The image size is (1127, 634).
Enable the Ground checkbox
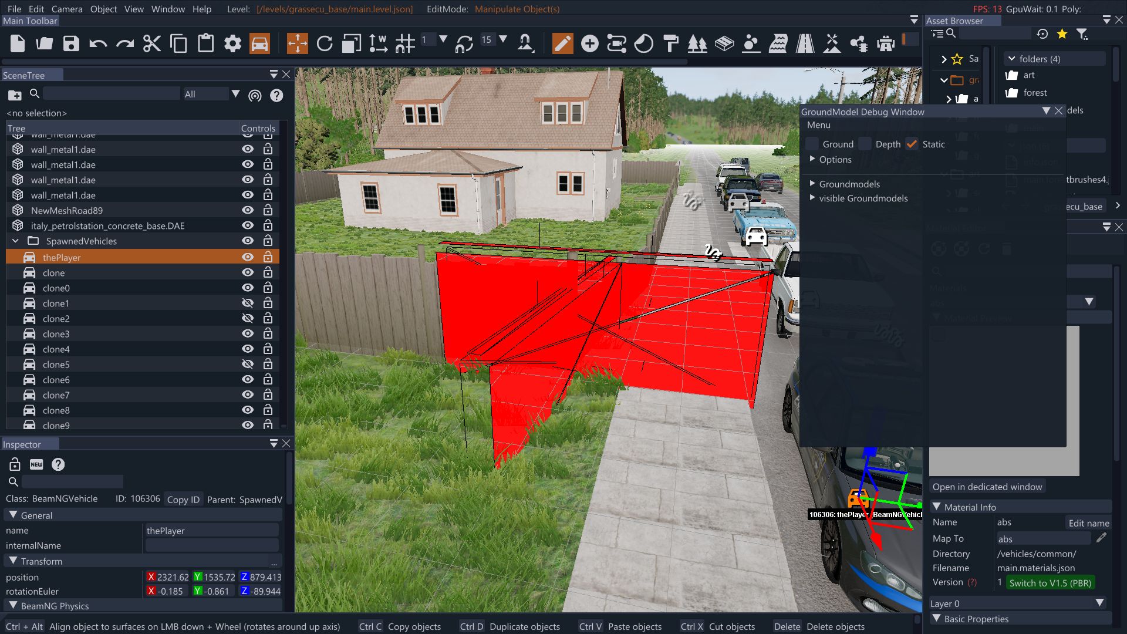812,144
